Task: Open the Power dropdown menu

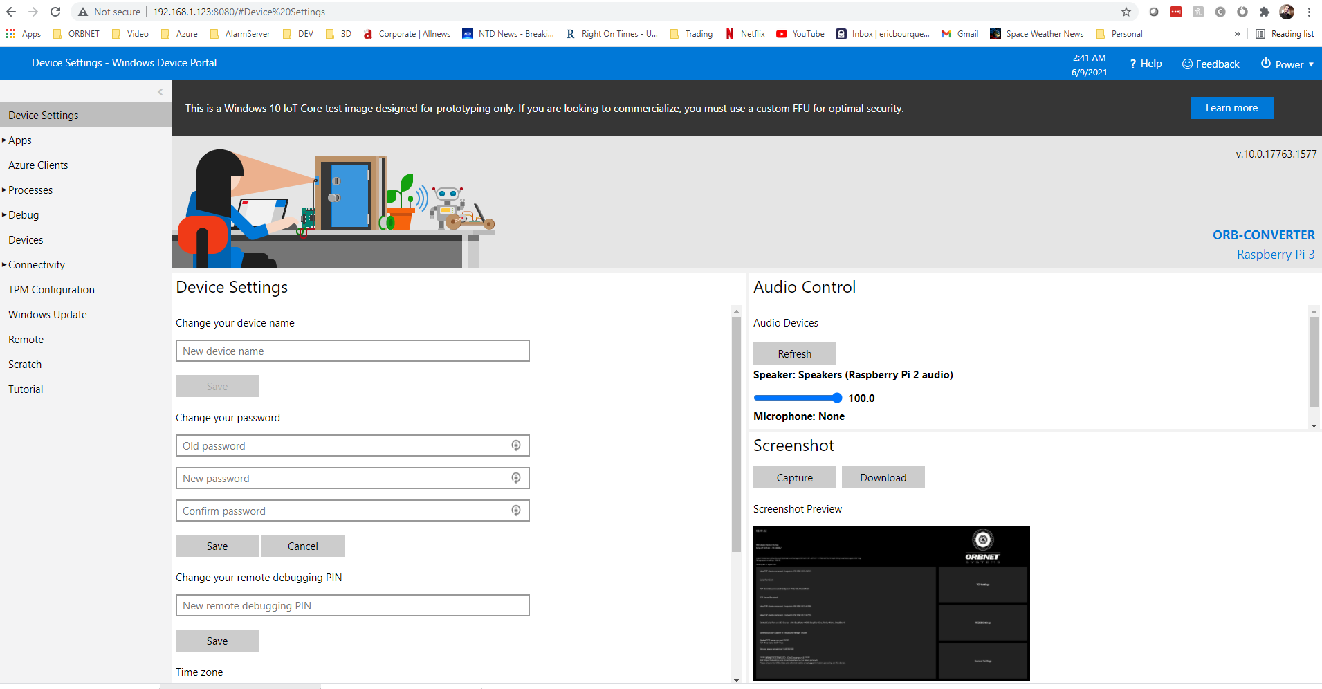Action: tap(1287, 64)
